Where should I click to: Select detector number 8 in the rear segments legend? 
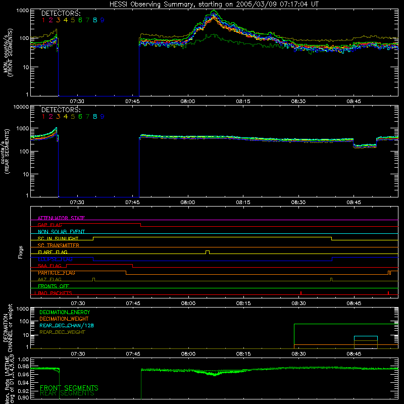tap(95, 117)
